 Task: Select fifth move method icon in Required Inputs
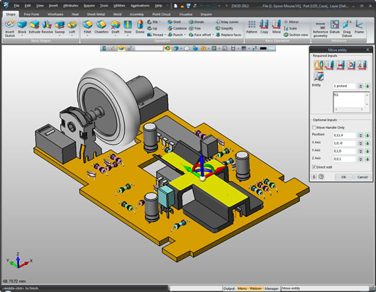click(363, 64)
